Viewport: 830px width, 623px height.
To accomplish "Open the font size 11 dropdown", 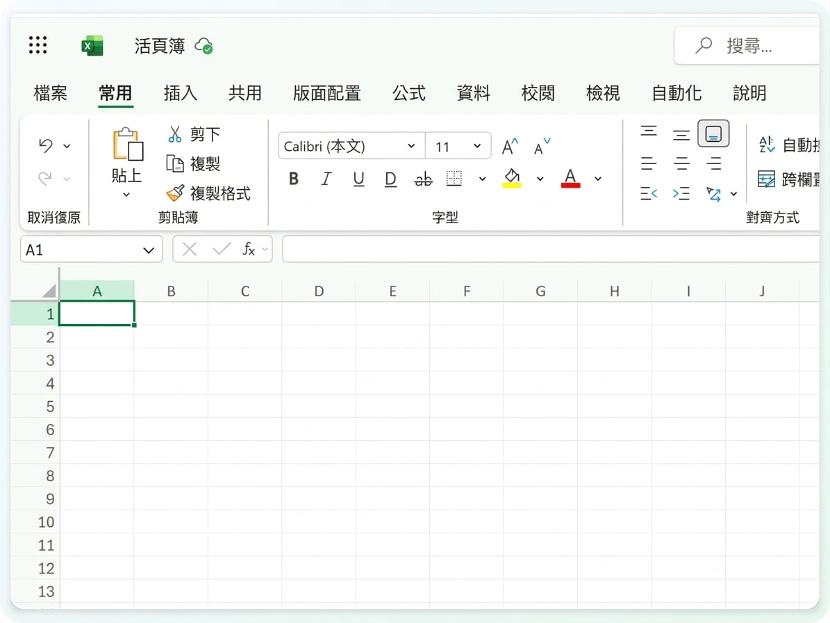I will (x=477, y=146).
